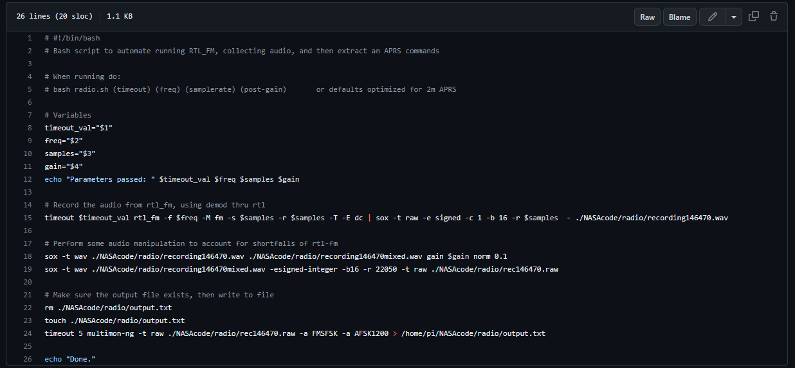Open the edit options dropdown caret
The image size is (795, 368).
tap(734, 17)
